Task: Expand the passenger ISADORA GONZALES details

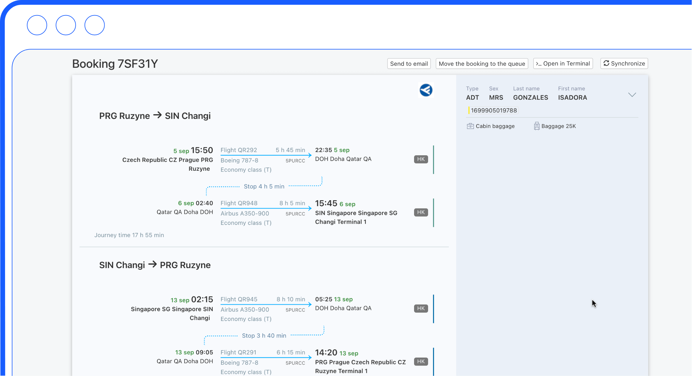Action: pos(632,95)
